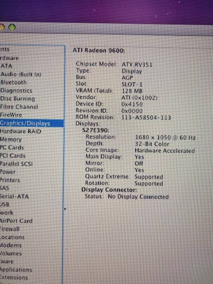The image size is (213, 284).
Task: Click the ATI Radeon 9600 heading
Action: point(99,50)
